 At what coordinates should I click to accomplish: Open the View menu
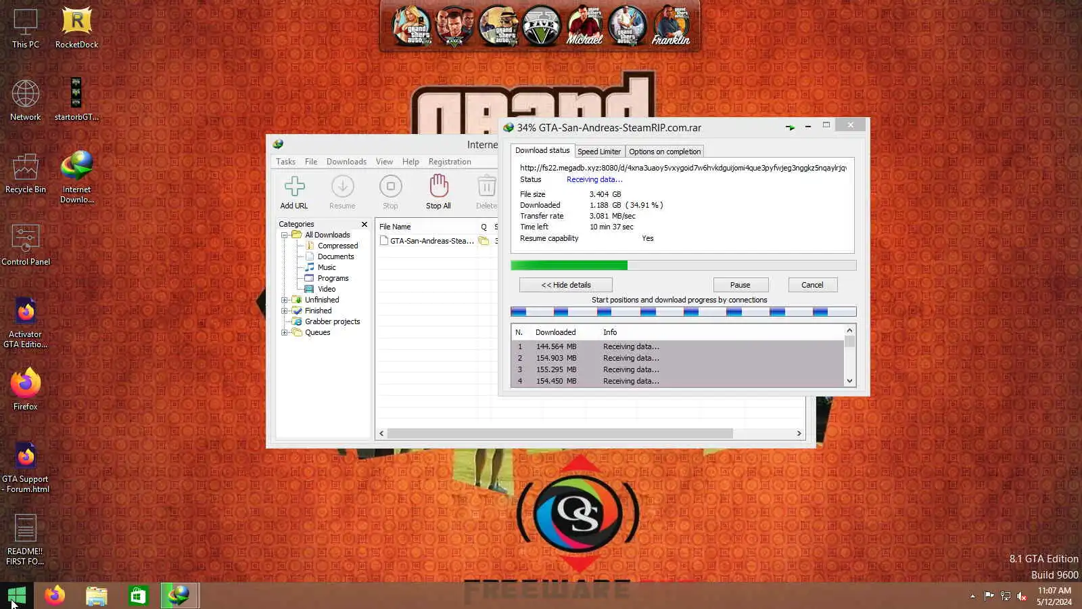pos(384,162)
